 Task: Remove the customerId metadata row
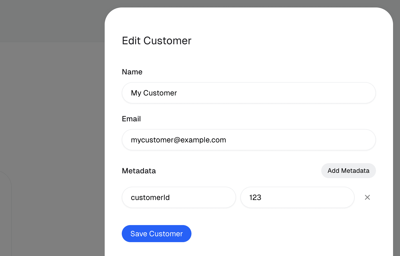point(367,197)
